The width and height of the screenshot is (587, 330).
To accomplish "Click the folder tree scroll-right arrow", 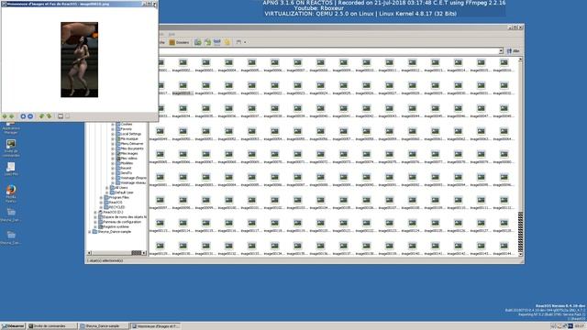I will coord(144,253).
